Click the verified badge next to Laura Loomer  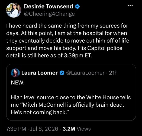coord(62,73)
